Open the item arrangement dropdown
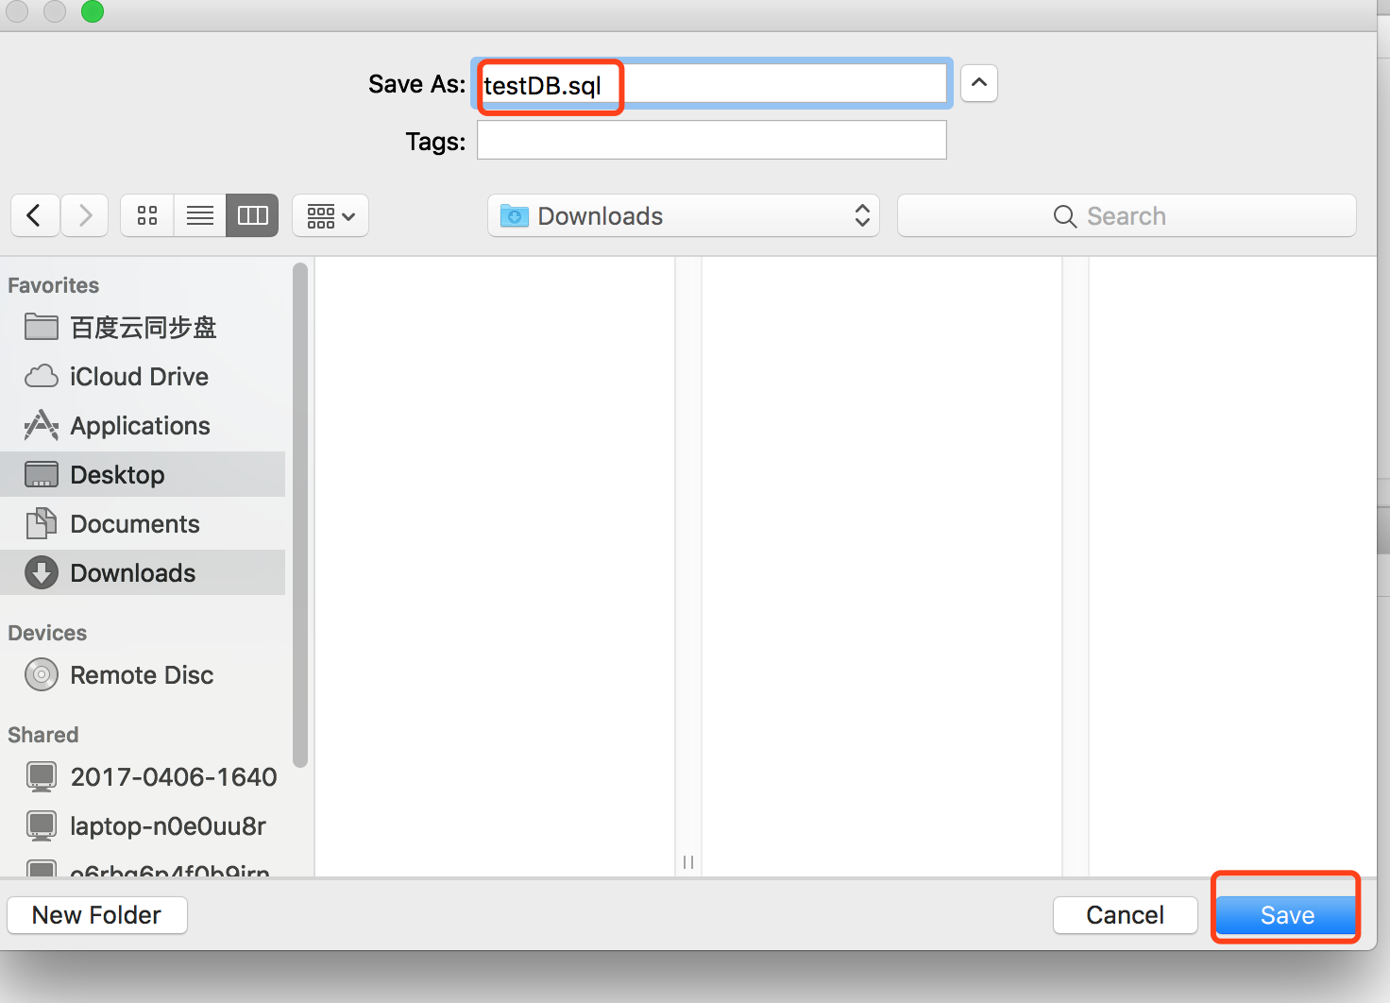The image size is (1390, 1003). [331, 216]
